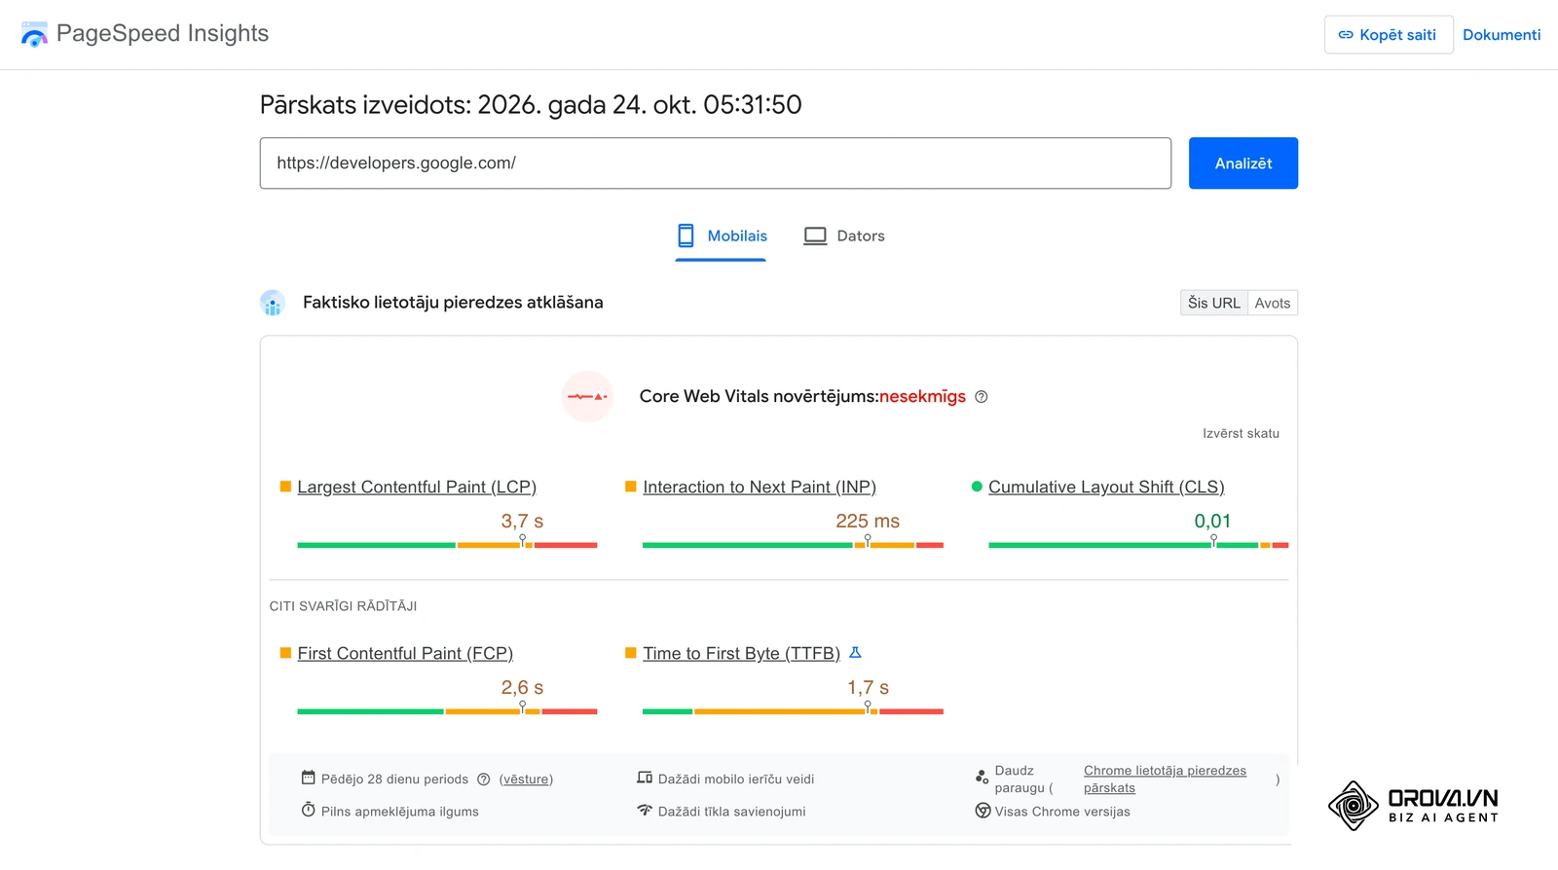Click the field data users icon

(x=273, y=303)
